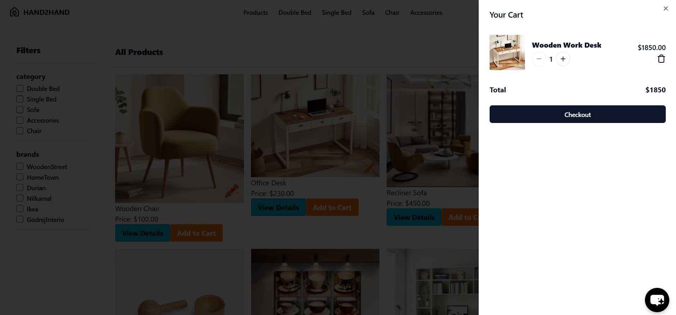Delete Wooden Work Desk with trash icon
This screenshot has height=315, width=676.
(x=661, y=59)
